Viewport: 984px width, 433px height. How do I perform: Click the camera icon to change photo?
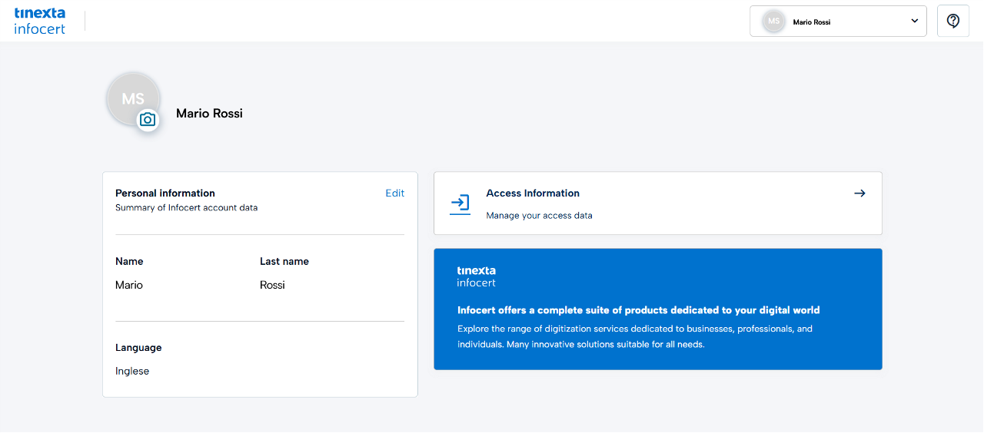coord(148,120)
